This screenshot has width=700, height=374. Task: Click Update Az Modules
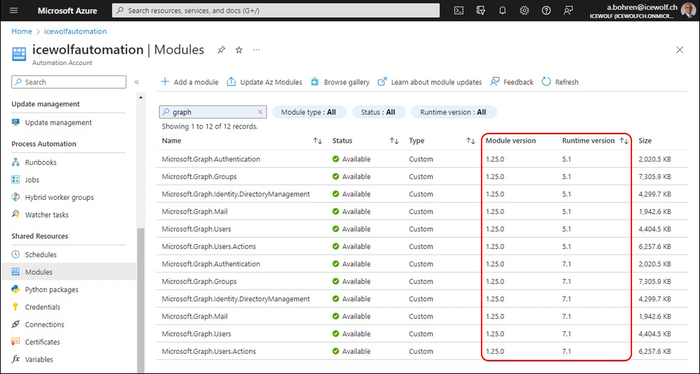[265, 82]
